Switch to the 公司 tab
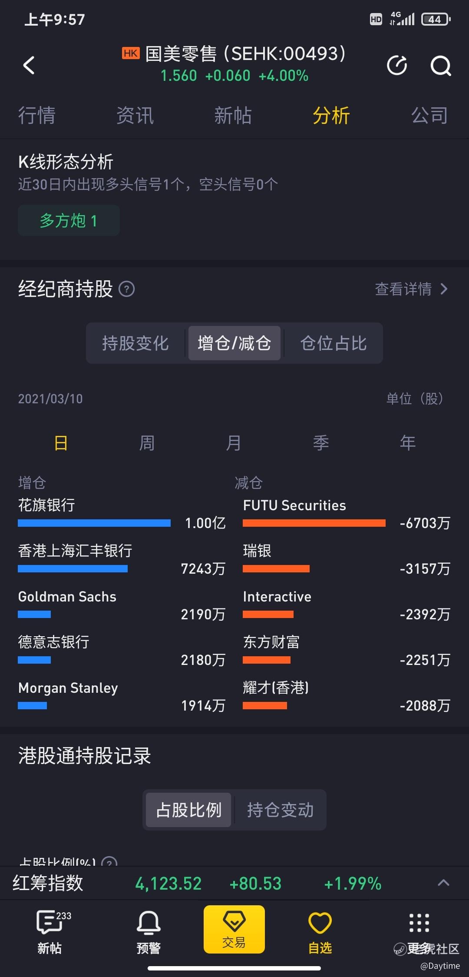 point(429,116)
